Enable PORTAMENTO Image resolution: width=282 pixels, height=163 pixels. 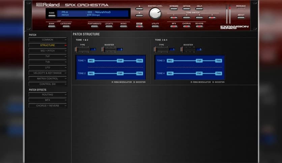click(94, 26)
